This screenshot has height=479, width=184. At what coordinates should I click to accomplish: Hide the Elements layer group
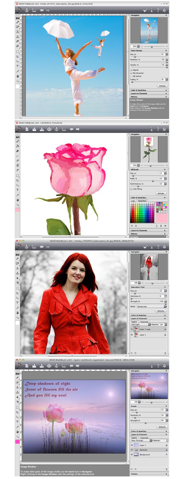pos(132,450)
